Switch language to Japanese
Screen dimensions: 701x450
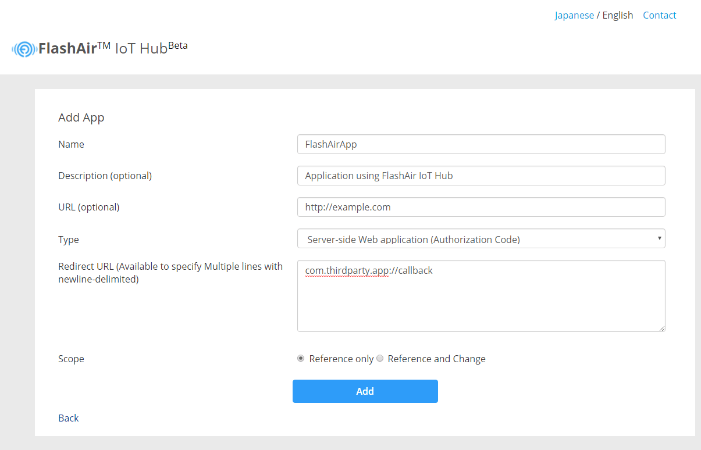[x=574, y=15]
